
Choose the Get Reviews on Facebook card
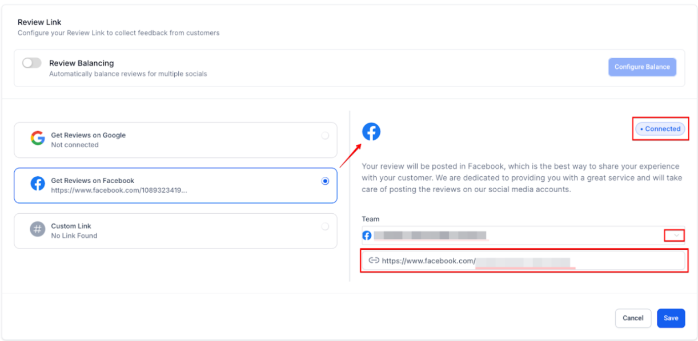pyautogui.click(x=175, y=185)
